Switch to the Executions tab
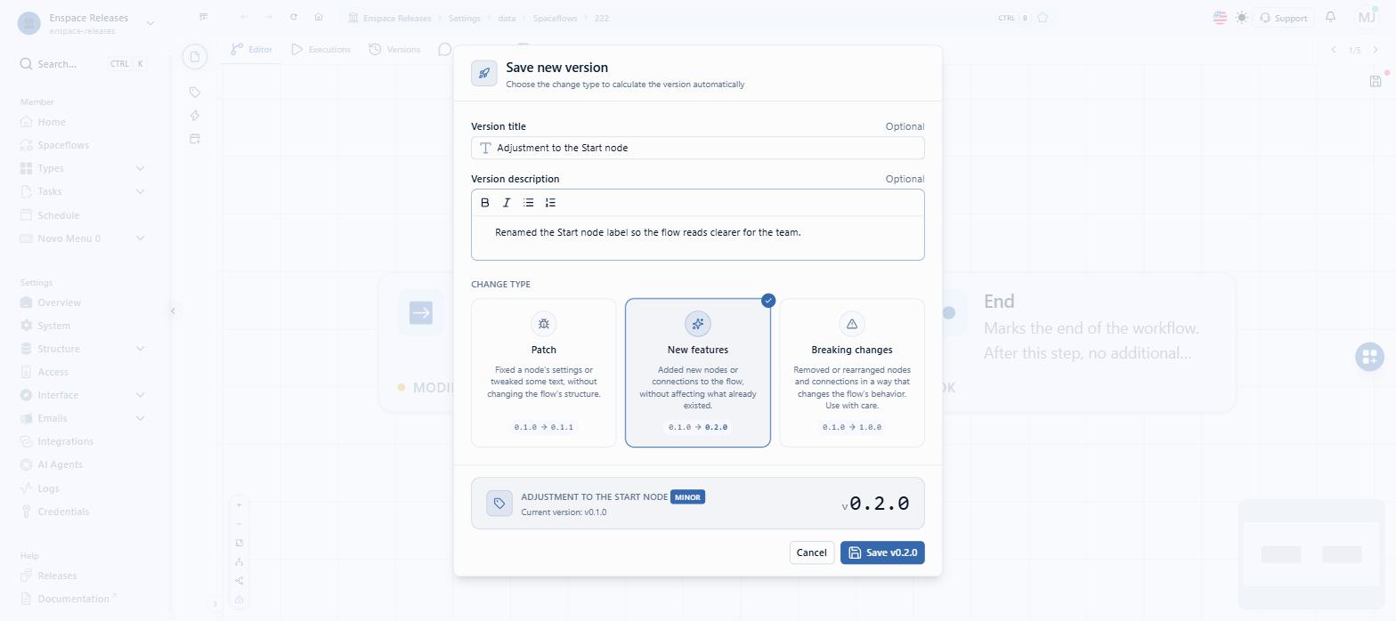 (x=321, y=50)
